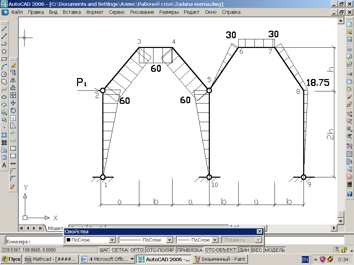Click the Explode tool icon
Viewport: 354px width, 265px height.
13,186
